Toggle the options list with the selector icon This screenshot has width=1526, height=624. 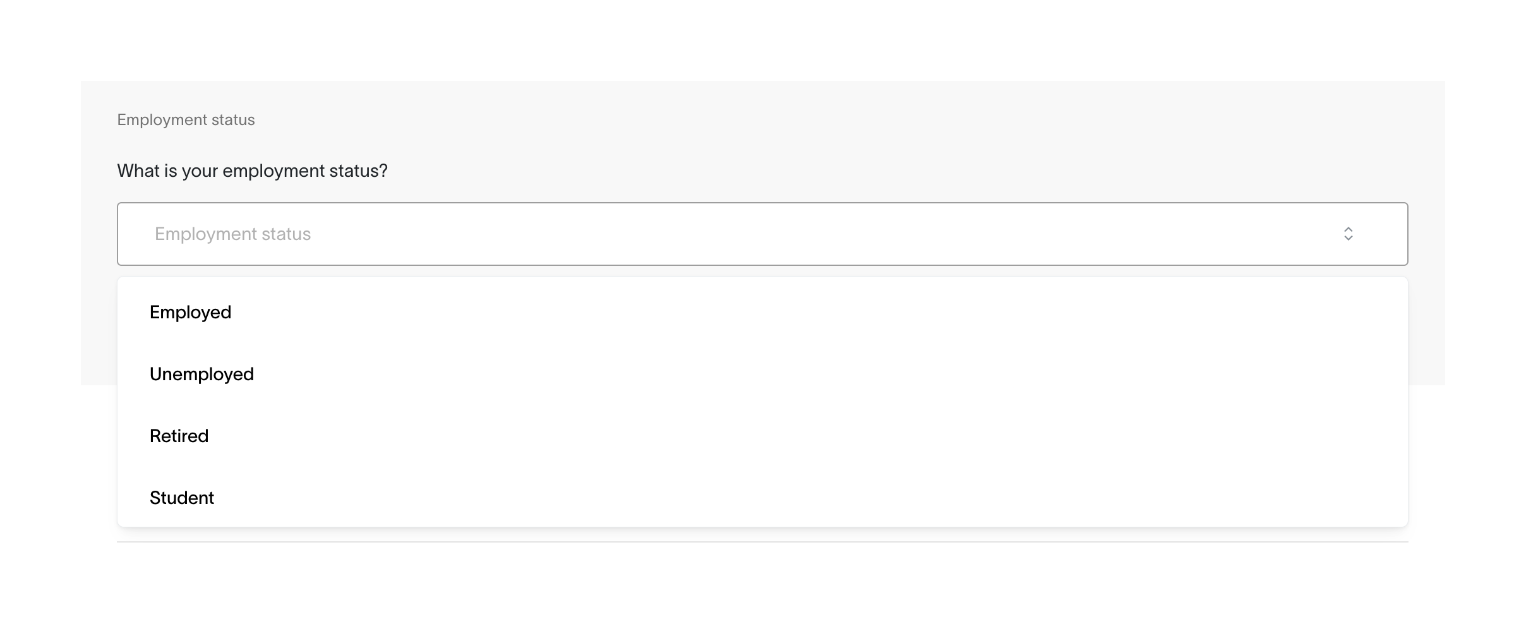click(1348, 234)
